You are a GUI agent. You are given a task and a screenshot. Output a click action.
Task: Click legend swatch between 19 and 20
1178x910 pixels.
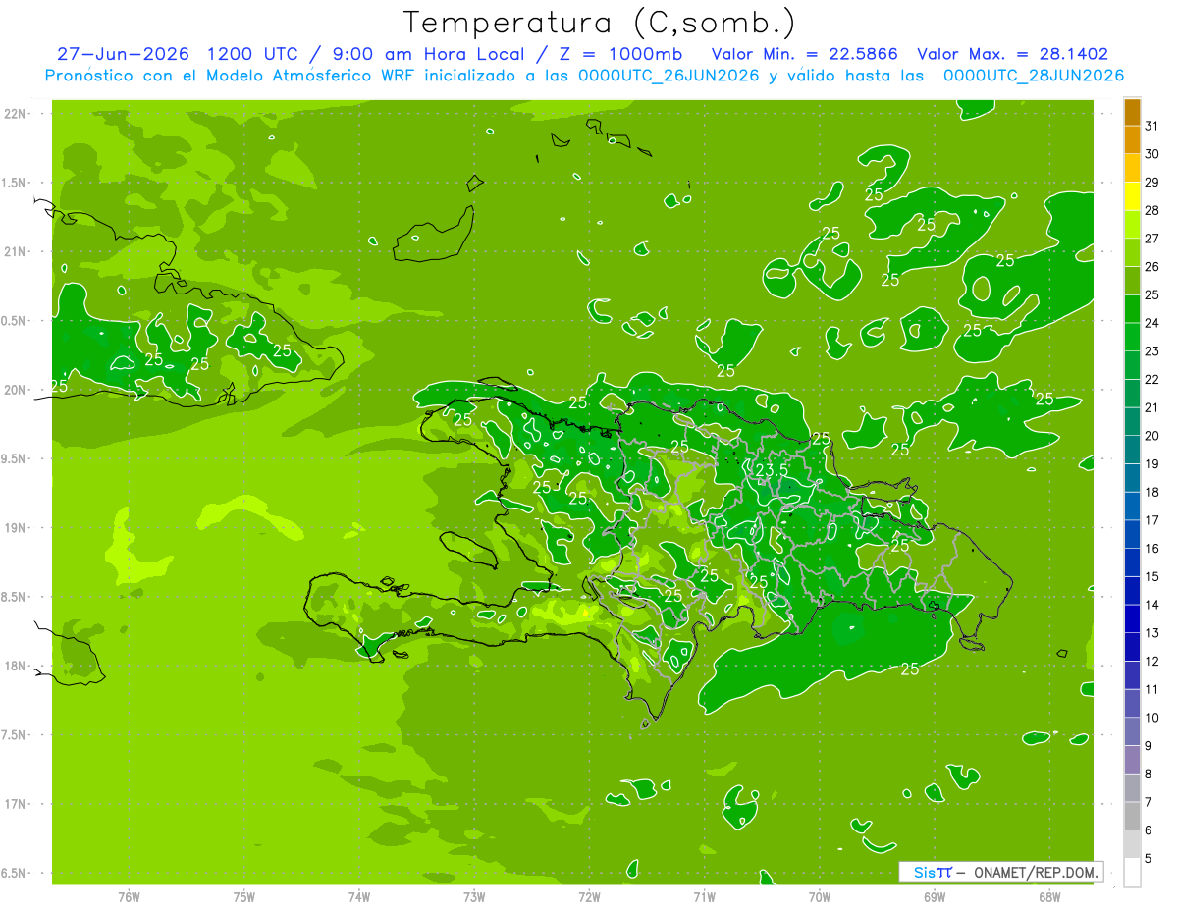tap(1132, 450)
